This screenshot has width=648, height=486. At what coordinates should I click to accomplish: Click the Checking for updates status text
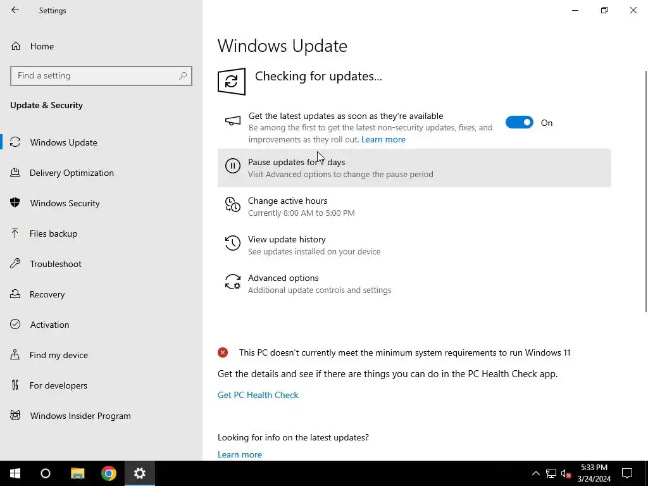318,76
